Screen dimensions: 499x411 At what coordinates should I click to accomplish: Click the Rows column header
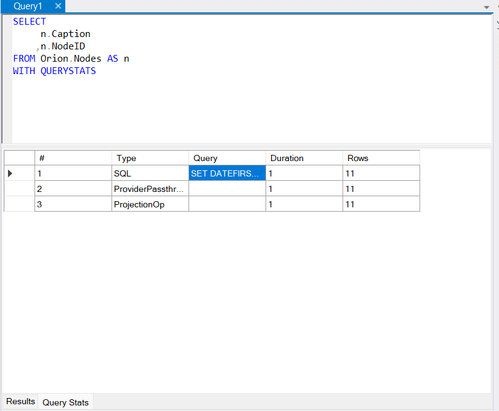[x=381, y=158]
